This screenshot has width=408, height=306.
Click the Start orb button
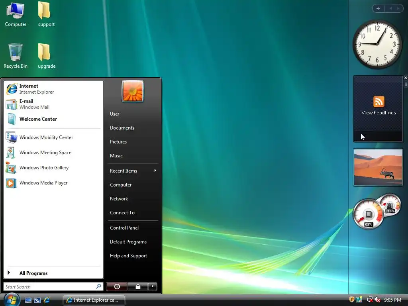(12, 300)
